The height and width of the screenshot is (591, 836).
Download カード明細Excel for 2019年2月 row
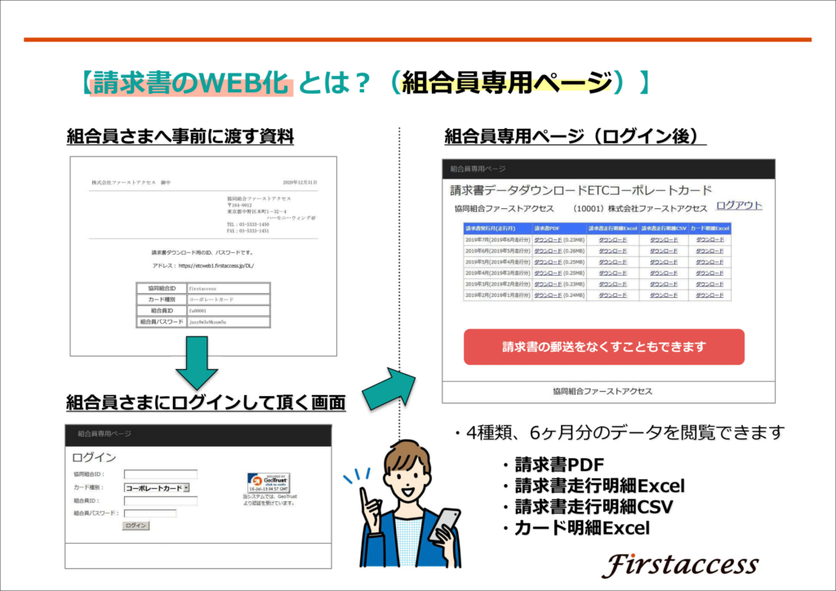(709, 295)
